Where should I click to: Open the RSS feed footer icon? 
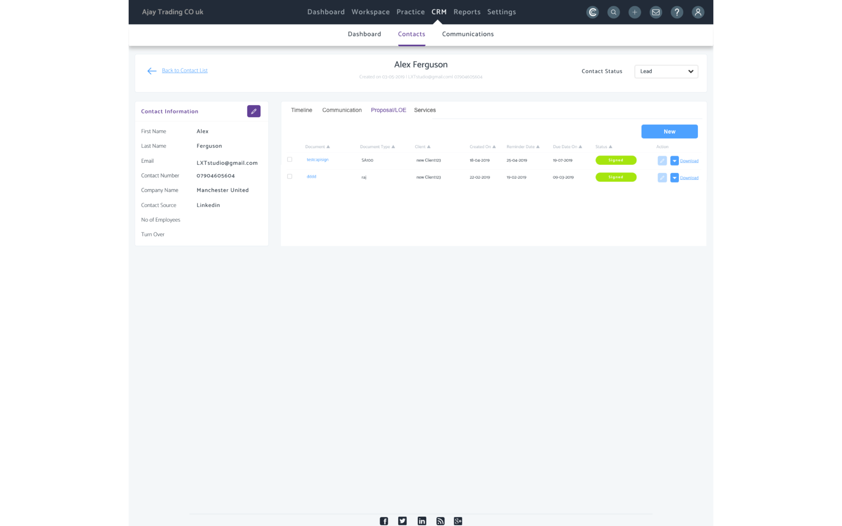440,521
